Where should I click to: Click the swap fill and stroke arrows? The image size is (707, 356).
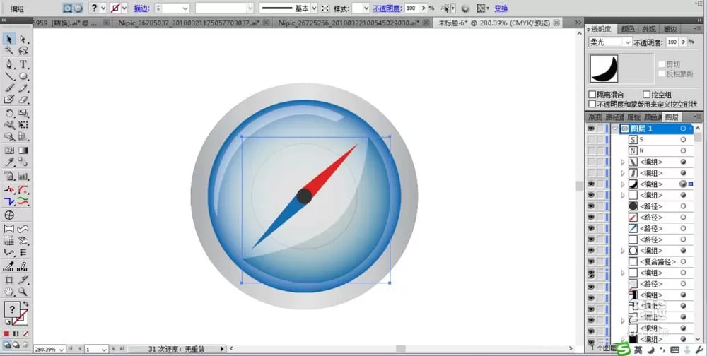[25, 304]
